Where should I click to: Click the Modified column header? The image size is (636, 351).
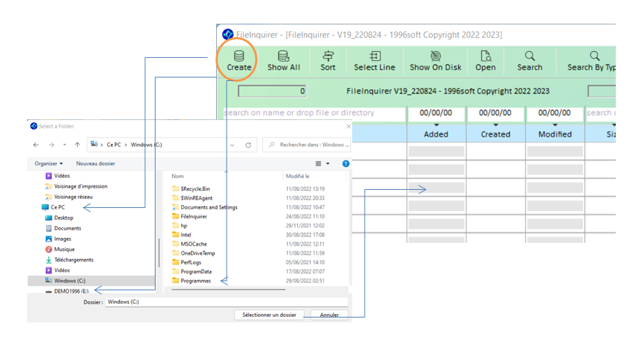click(x=555, y=134)
